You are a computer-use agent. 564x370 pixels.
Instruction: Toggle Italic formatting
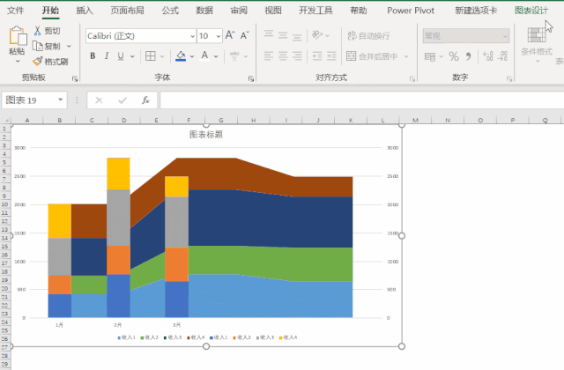107,55
